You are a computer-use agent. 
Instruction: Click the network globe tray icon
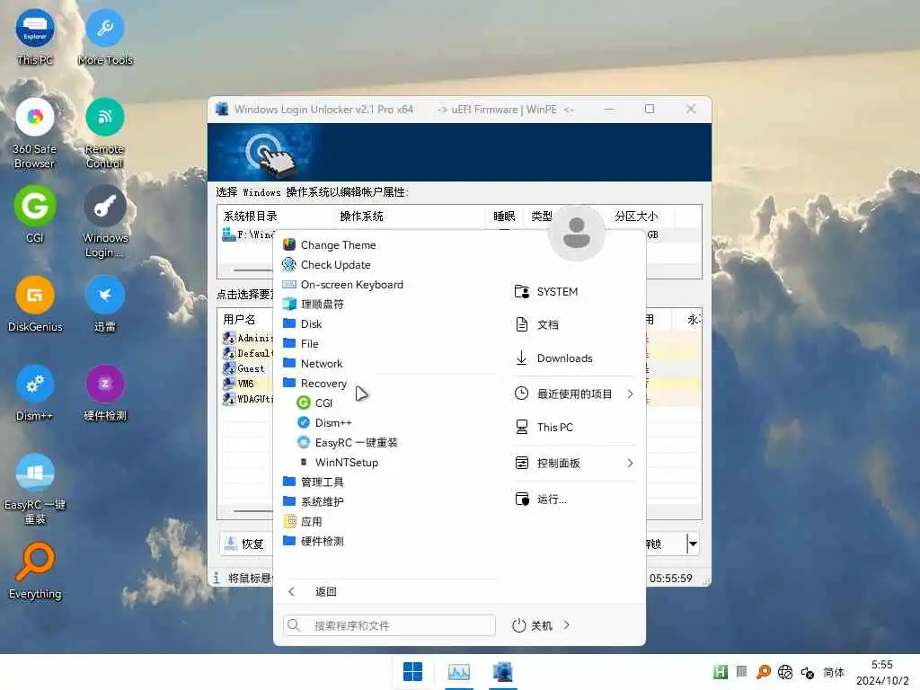click(785, 672)
